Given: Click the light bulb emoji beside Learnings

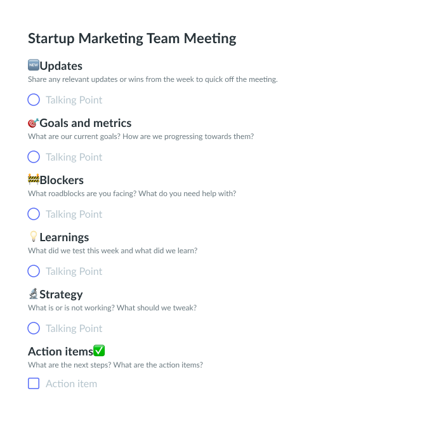Looking at the screenshot, I should pyautogui.click(x=34, y=237).
